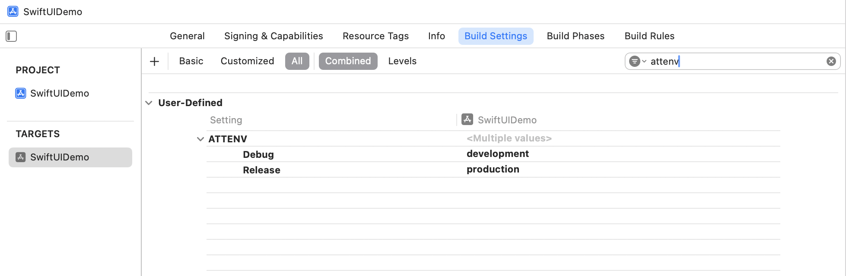Select the Release configuration row
This screenshot has width=846, height=276.
493,170
